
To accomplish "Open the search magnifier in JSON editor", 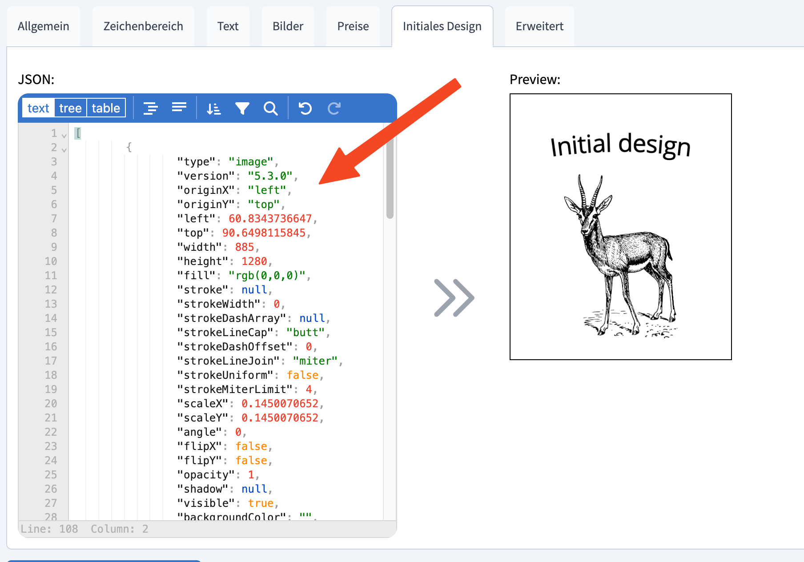I will point(270,108).
